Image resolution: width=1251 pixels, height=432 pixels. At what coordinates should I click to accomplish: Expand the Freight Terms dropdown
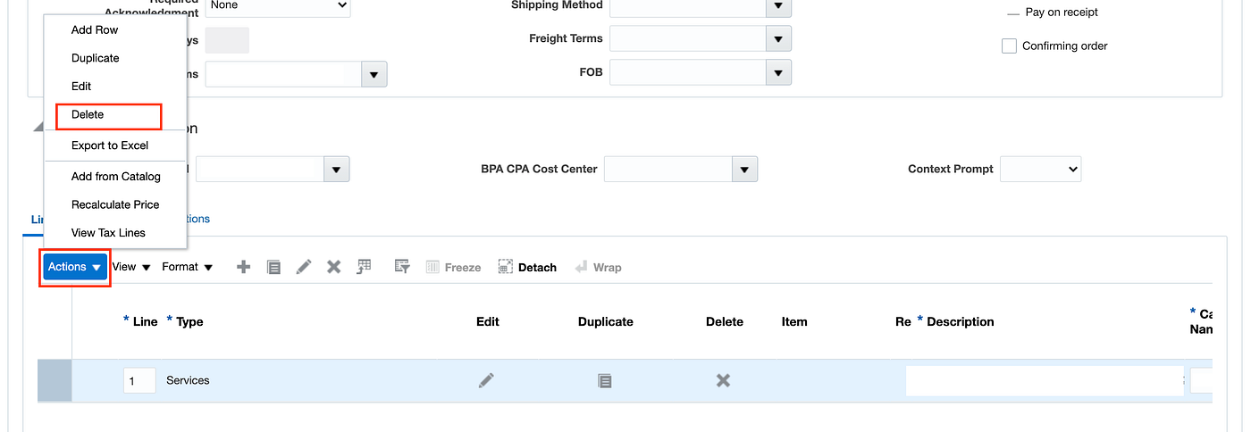pos(778,39)
